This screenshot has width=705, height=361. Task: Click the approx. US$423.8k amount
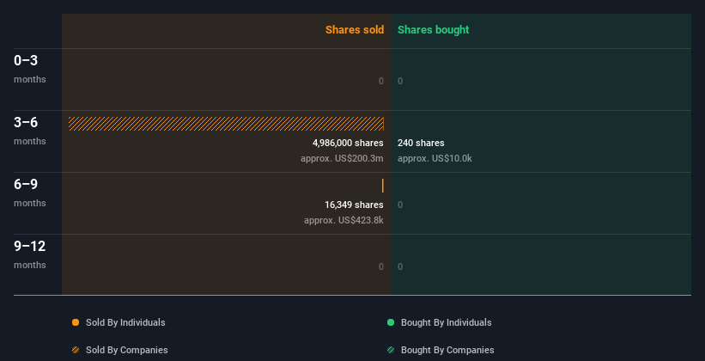coord(344,221)
